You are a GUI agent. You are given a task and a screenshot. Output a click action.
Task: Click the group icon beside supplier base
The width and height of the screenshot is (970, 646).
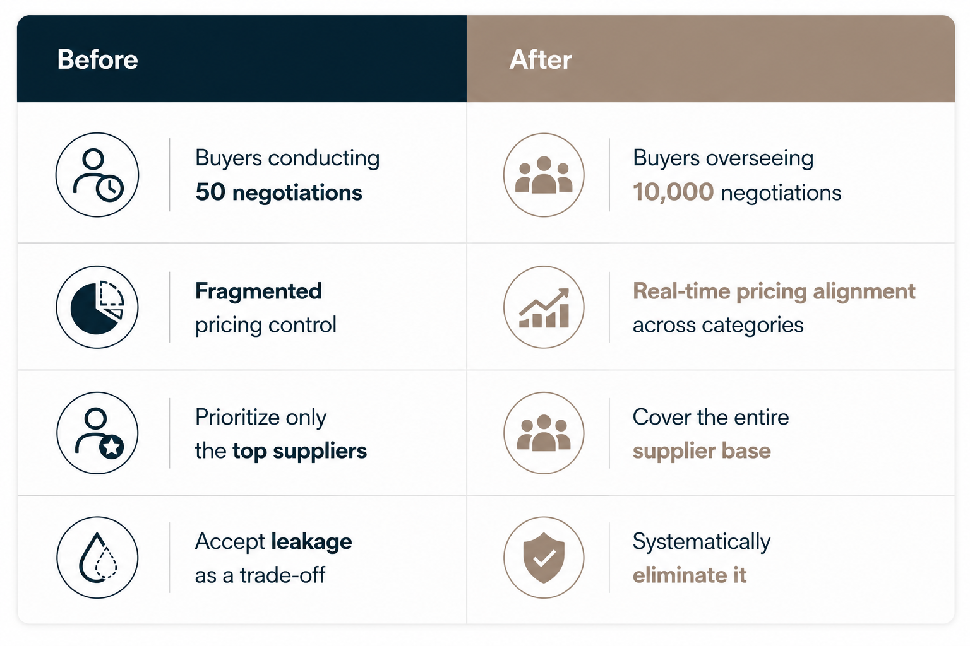coord(544,433)
